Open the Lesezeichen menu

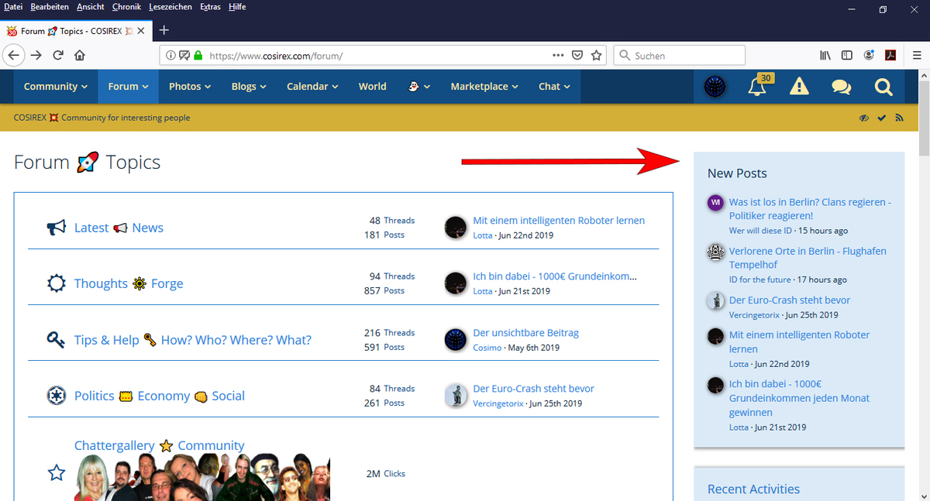point(170,7)
